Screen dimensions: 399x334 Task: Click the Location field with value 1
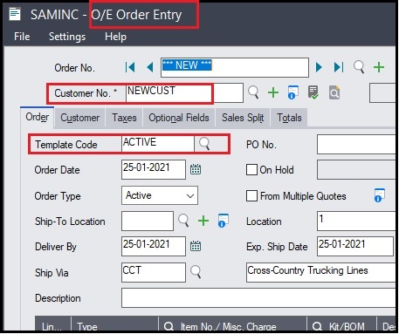(356, 221)
